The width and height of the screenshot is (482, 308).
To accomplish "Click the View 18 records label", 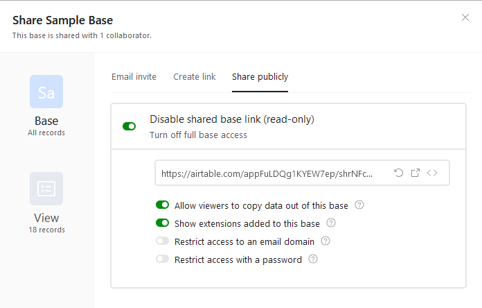I will pyautogui.click(x=46, y=223).
